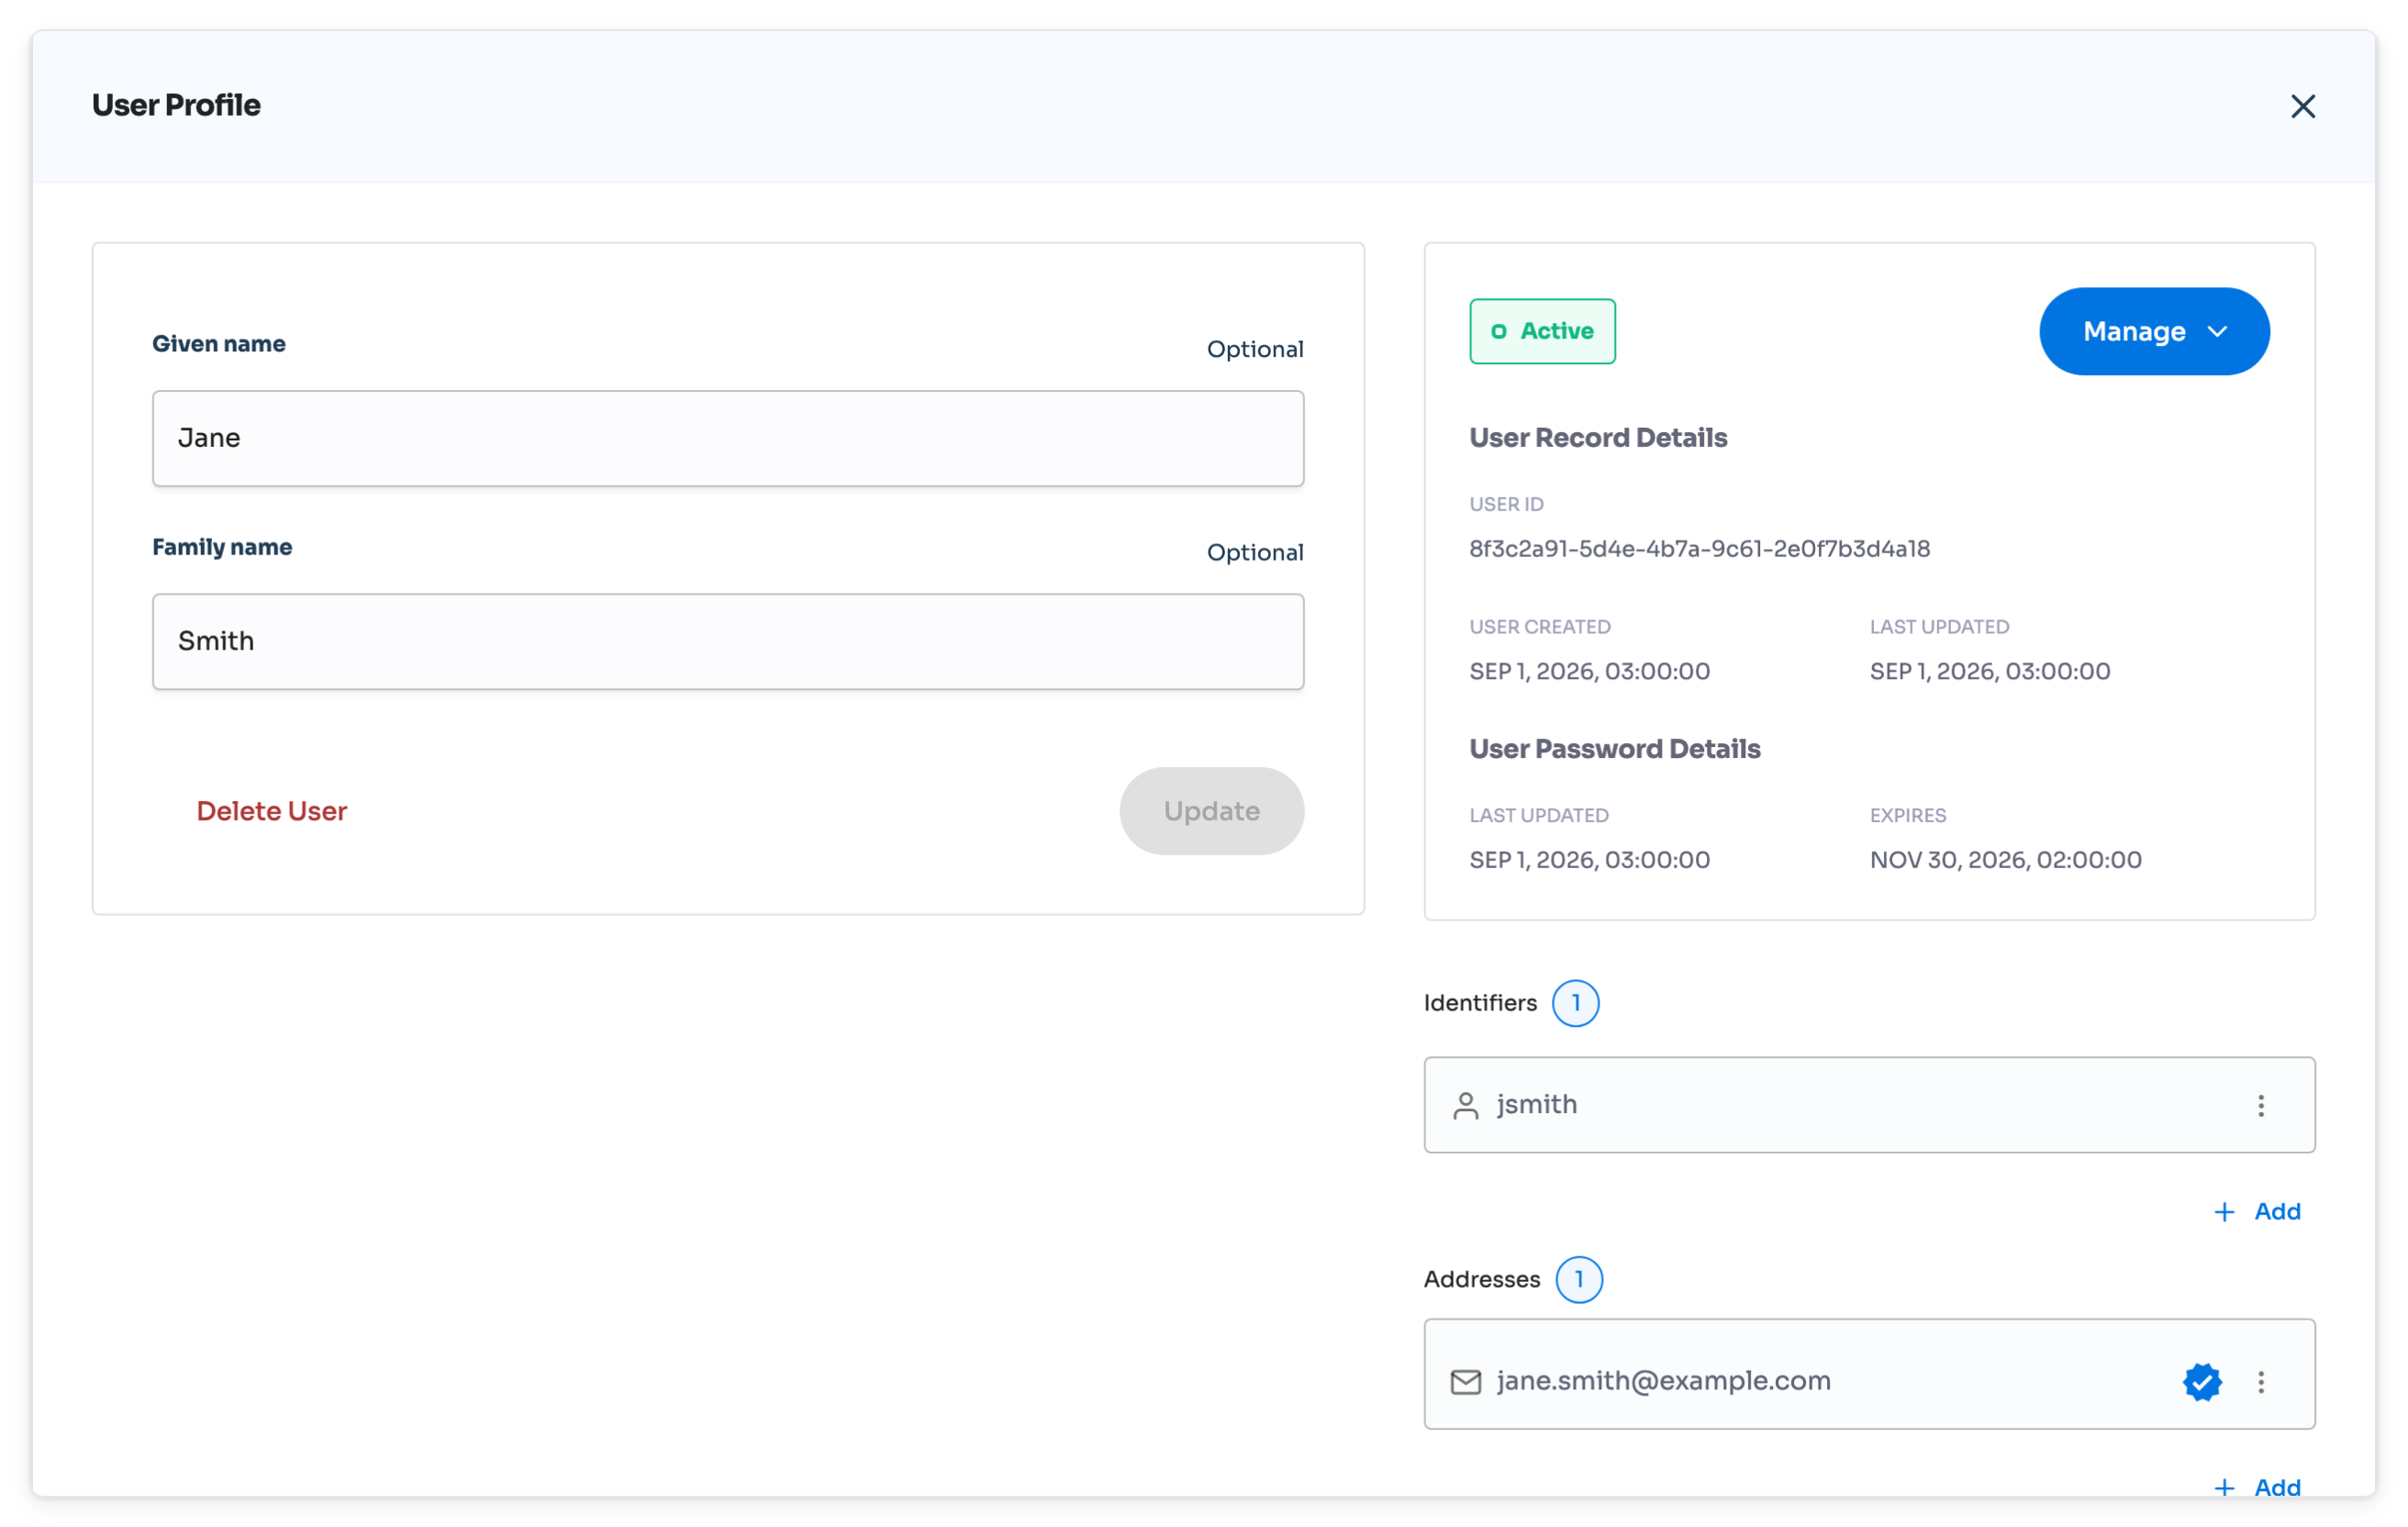The image size is (2408, 1527).
Task: Click into the Given name field
Action: tap(728, 438)
